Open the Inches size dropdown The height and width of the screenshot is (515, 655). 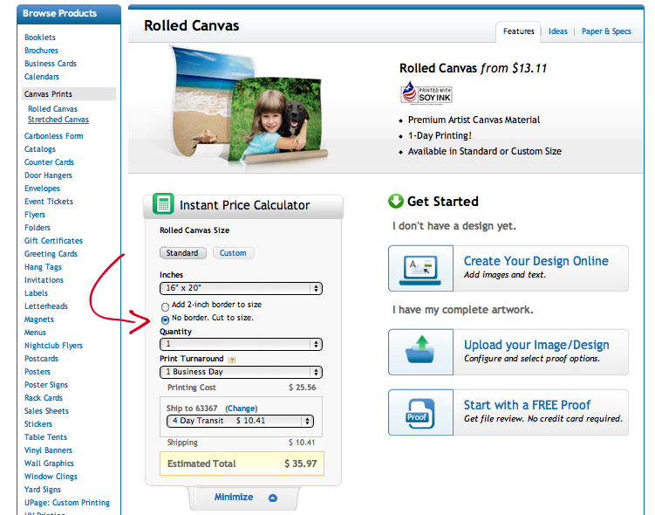[241, 288]
